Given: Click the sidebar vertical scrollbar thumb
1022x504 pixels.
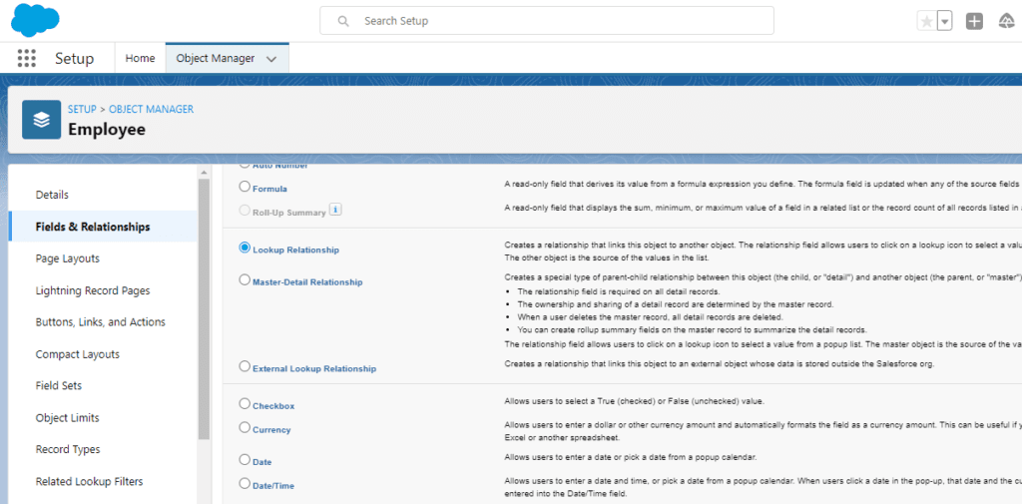Looking at the screenshot, I should point(204,309).
